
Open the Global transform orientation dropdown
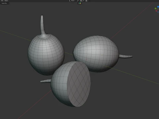click(x=73, y=1)
